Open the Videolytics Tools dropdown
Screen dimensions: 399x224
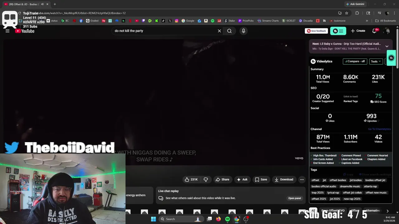pyautogui.click(x=376, y=61)
